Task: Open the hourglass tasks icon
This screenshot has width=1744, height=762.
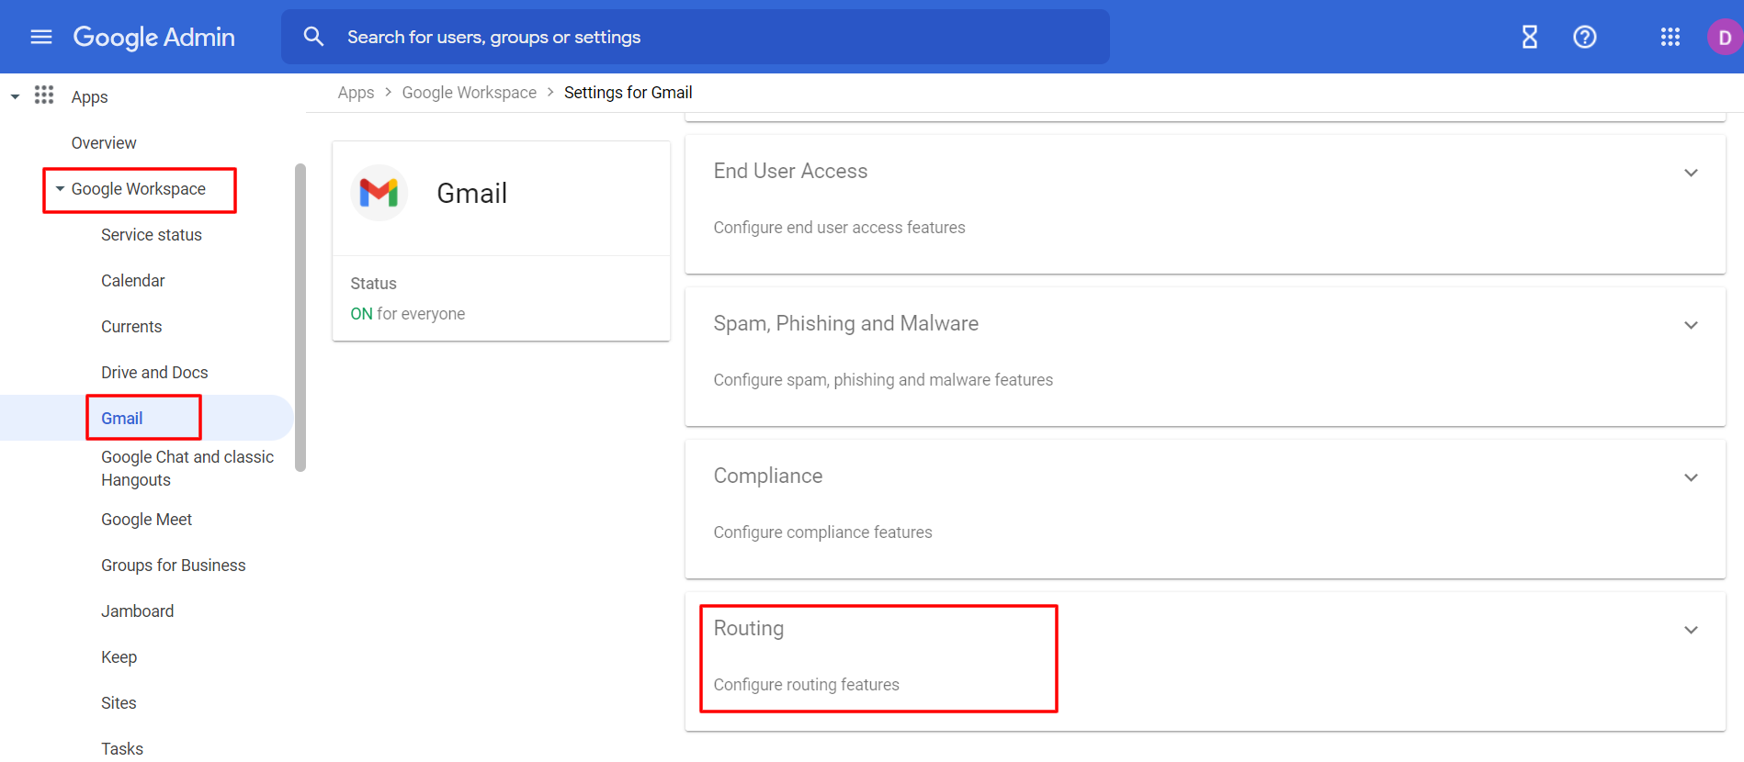Action: click(x=1529, y=37)
